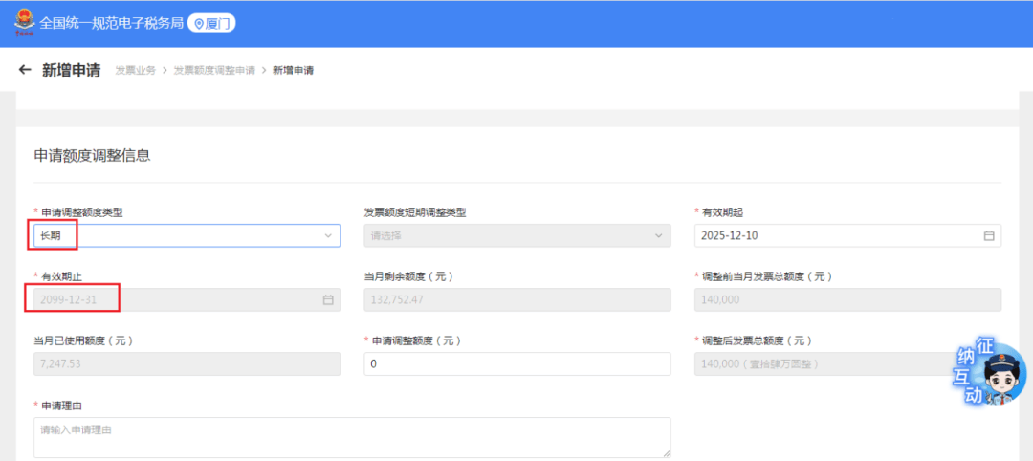Click the 调整后发票总额度 field
Viewport: 1033px width, 461px height.
pos(823,364)
